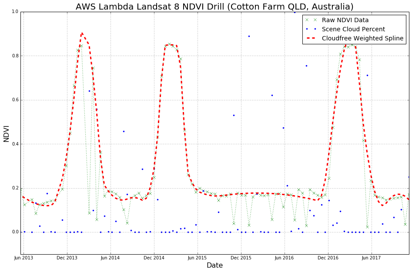Click the '0.0' y-axis tick label
The width and height of the screenshot is (412, 272).
tap(15, 232)
